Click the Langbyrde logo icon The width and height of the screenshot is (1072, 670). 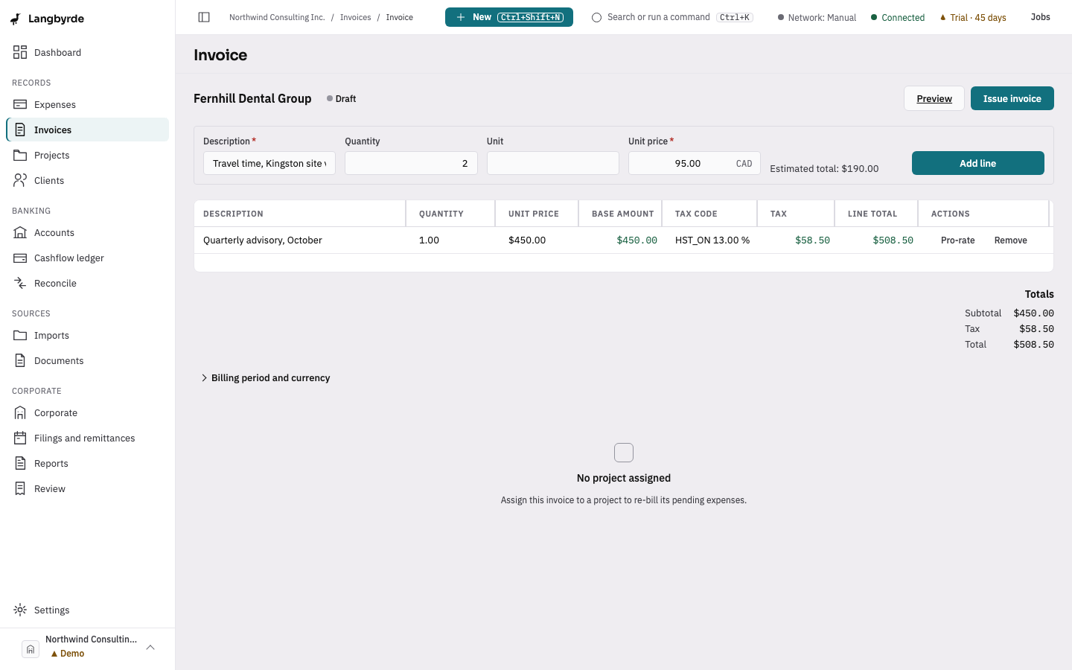(x=16, y=19)
